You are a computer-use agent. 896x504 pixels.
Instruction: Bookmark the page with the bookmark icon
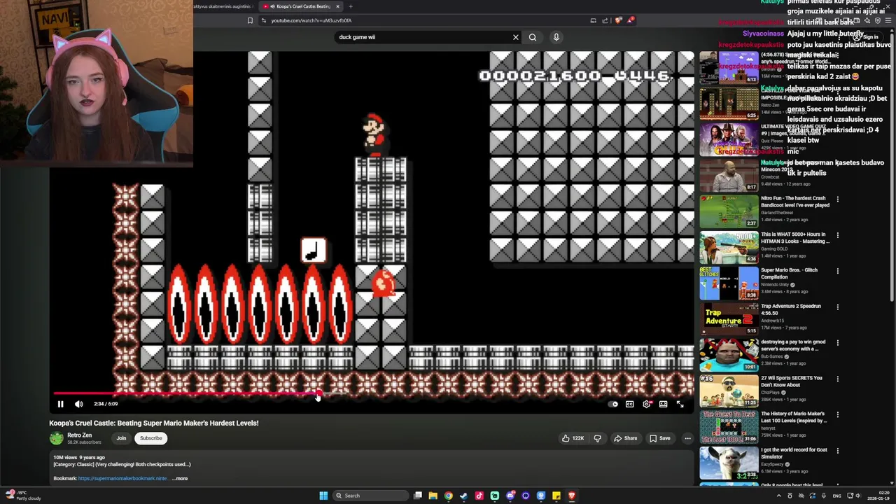[250, 20]
